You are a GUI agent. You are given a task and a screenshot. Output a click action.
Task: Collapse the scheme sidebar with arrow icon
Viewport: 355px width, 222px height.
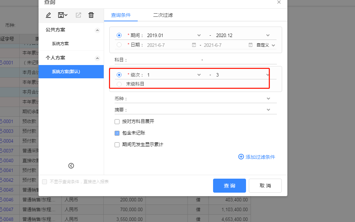[71, 166]
